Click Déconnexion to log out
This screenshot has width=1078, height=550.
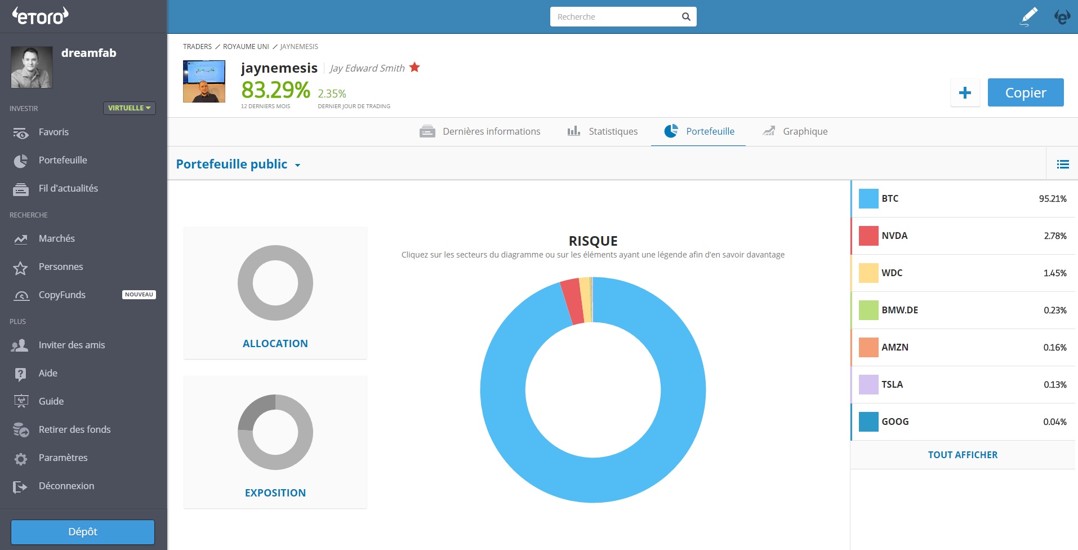click(x=66, y=486)
